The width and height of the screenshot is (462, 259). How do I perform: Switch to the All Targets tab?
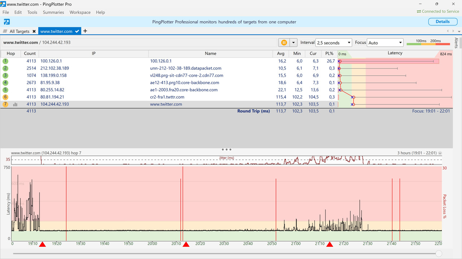[20, 31]
